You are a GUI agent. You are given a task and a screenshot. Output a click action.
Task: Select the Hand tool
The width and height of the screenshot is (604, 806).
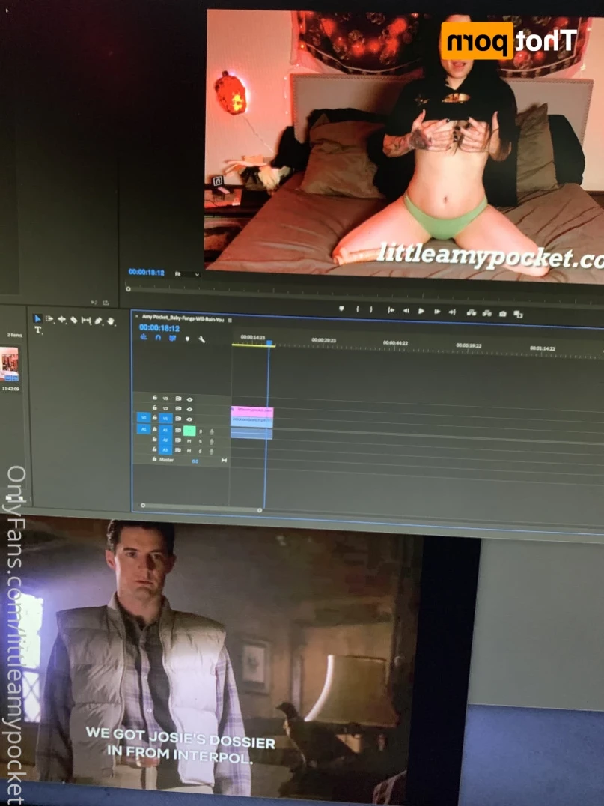click(x=111, y=322)
